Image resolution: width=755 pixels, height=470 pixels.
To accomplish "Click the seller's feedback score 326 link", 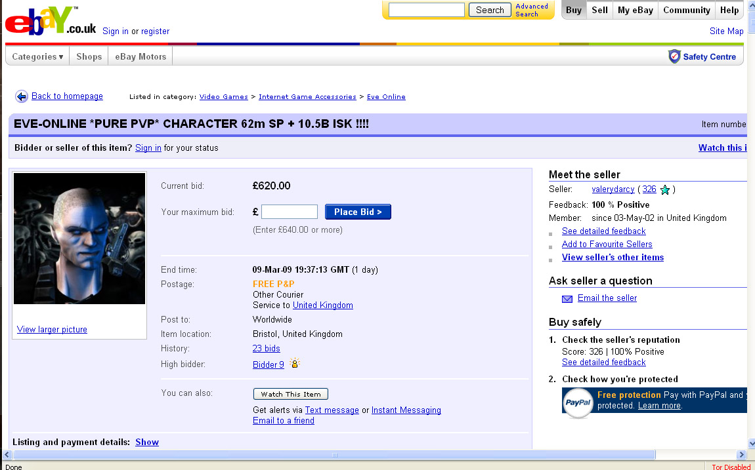I will [x=649, y=189].
